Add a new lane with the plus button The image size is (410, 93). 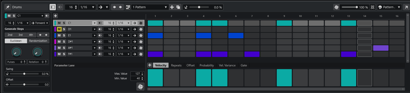(55, 16)
